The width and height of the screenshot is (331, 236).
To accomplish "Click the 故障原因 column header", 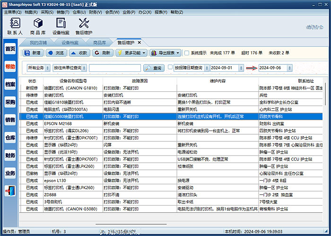I will tap(140, 81).
